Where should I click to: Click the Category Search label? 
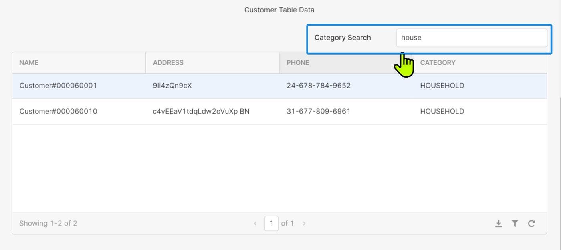pos(343,38)
